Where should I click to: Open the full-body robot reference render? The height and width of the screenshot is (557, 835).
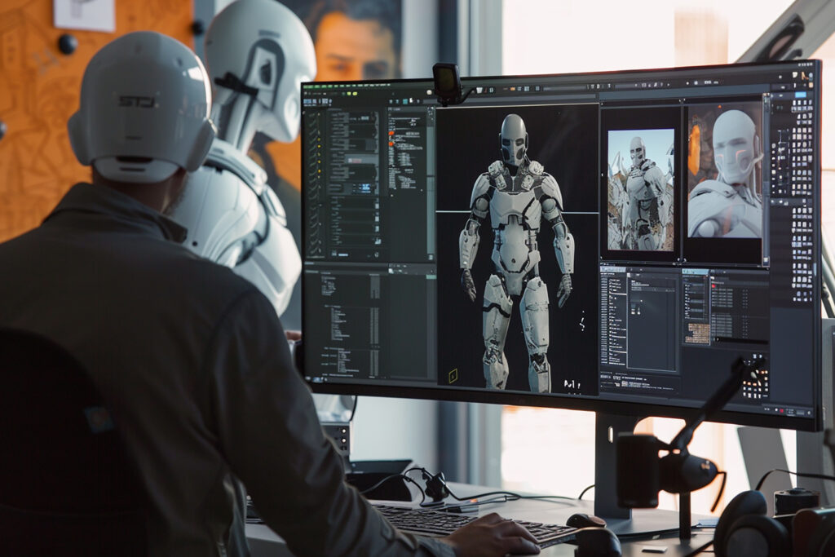[641, 189]
